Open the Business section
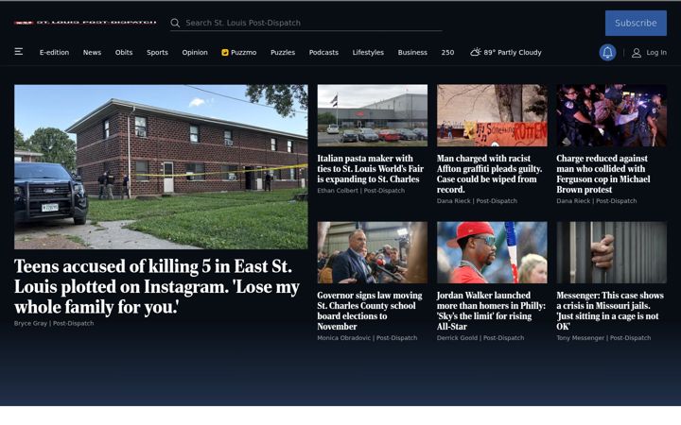 pyautogui.click(x=412, y=53)
